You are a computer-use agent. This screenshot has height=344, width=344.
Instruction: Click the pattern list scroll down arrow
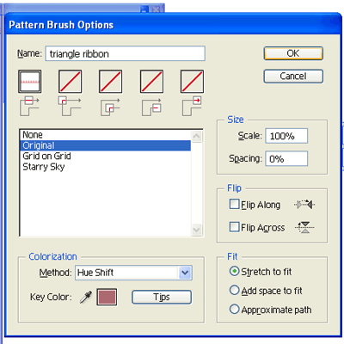pyautogui.click(x=196, y=230)
